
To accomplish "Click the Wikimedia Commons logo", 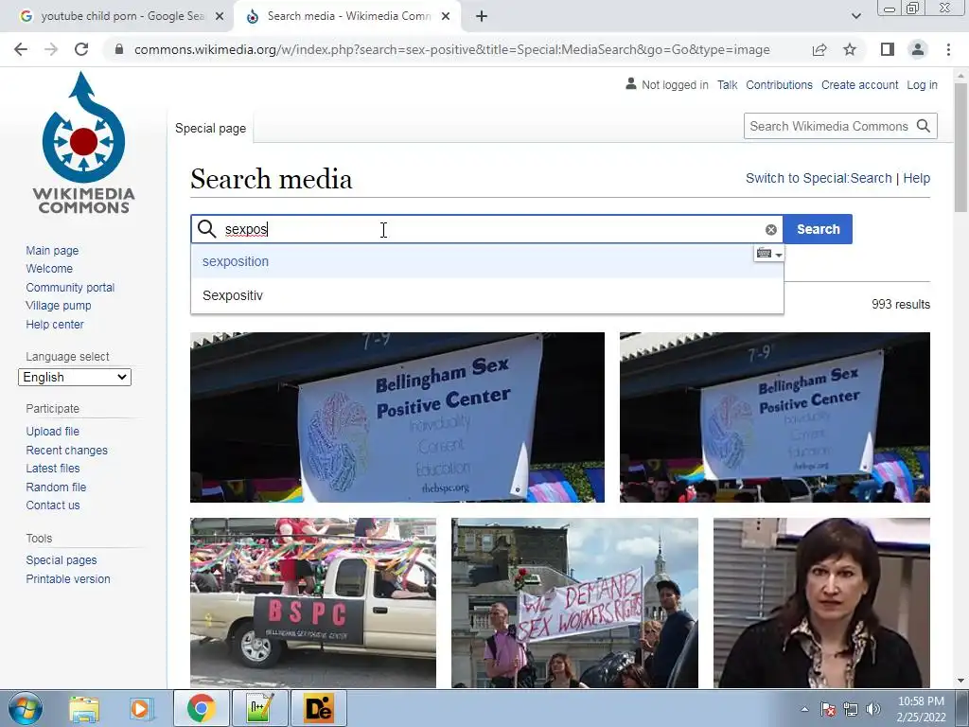I will pyautogui.click(x=84, y=143).
